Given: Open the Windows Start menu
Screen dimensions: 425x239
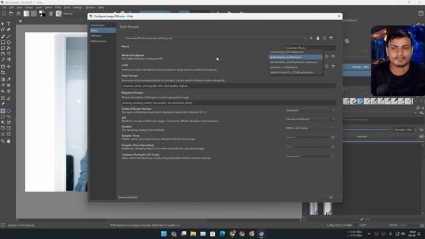Looking at the screenshot, I should (164, 234).
